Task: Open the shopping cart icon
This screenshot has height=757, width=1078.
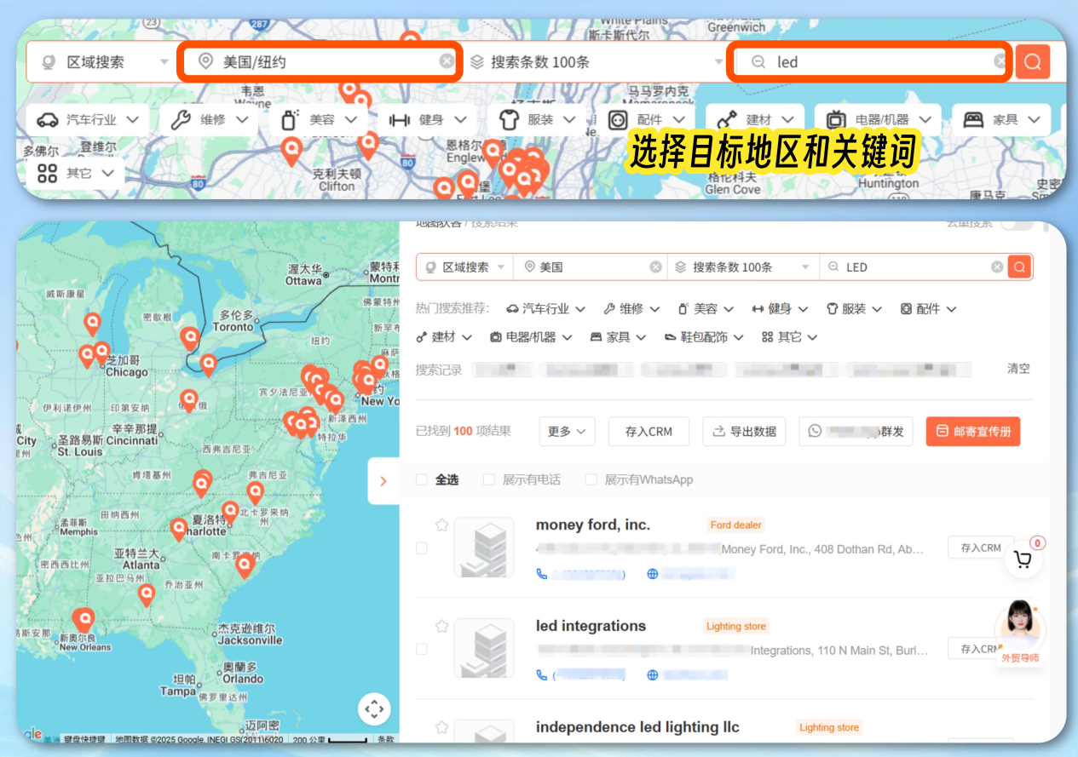Action: 1023,559
